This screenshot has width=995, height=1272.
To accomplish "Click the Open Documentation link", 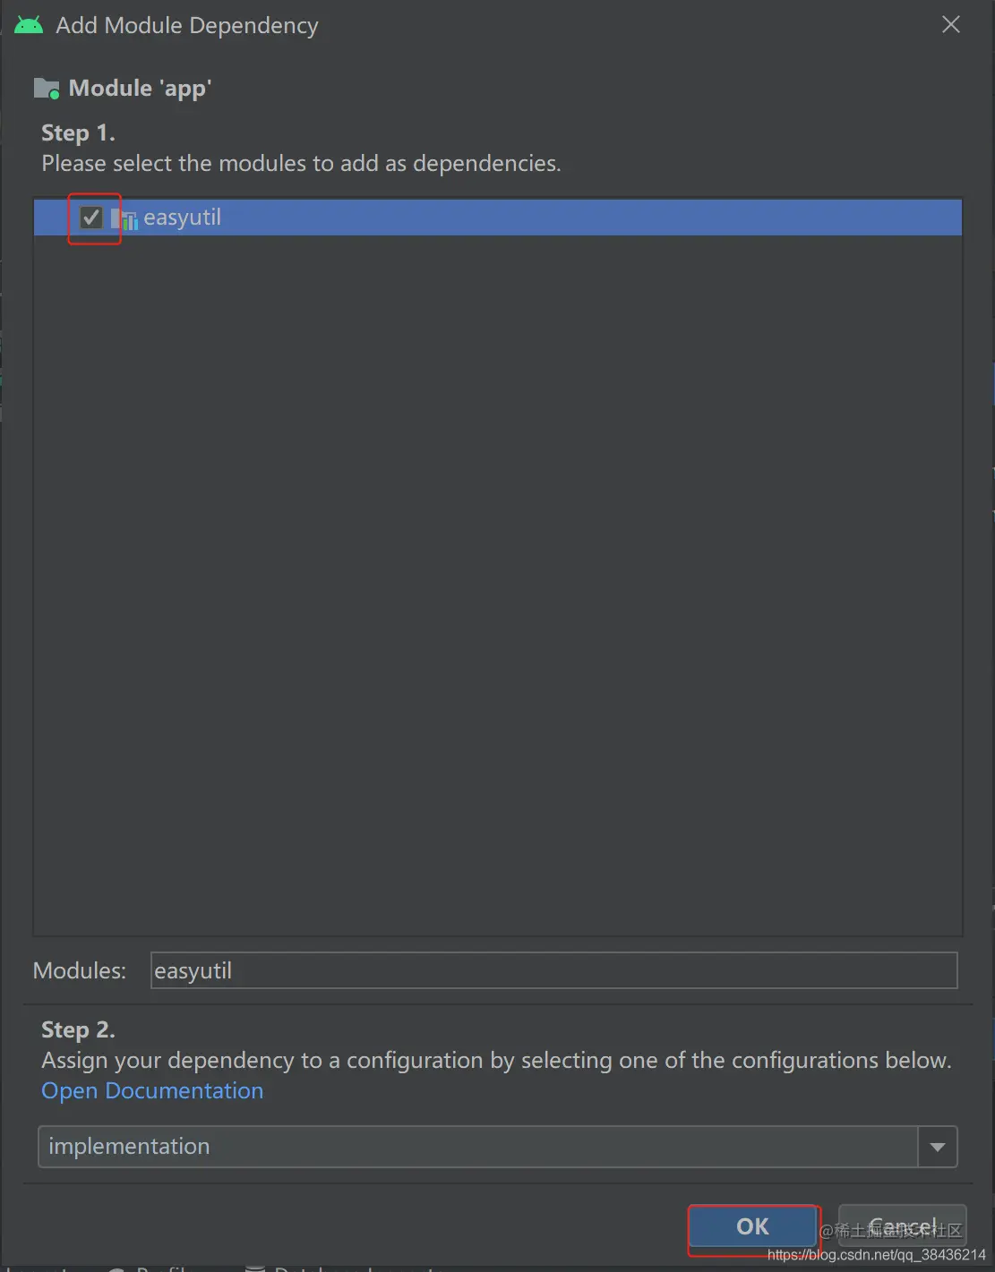I will (151, 1090).
